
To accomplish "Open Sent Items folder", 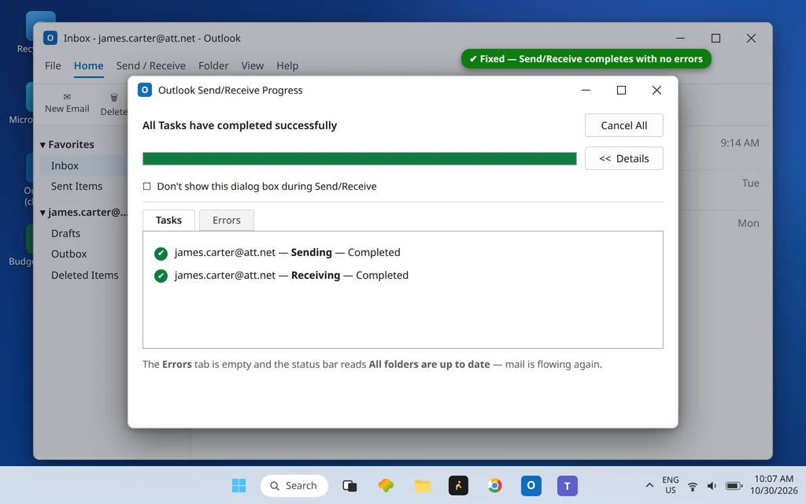I will pos(76,186).
